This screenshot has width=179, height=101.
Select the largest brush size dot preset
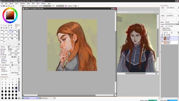coord(16,98)
